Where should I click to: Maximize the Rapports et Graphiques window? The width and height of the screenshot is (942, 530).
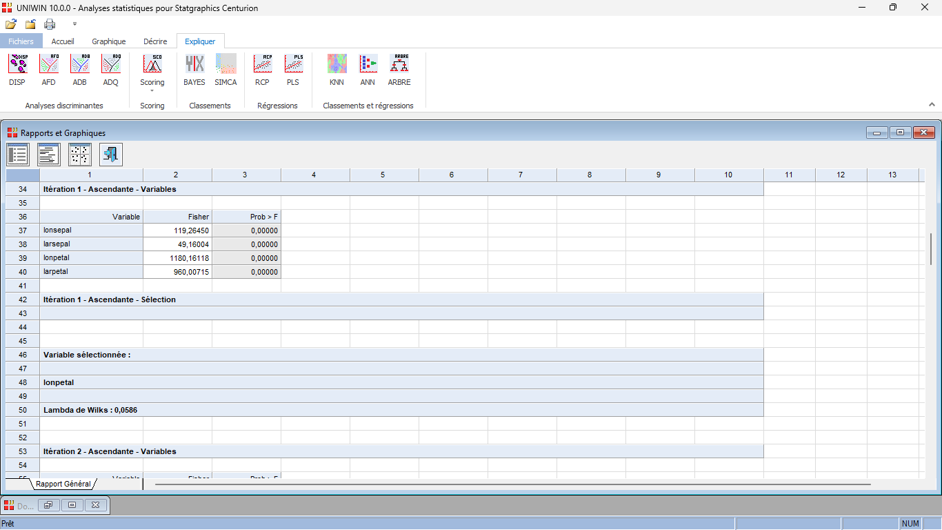coord(900,132)
